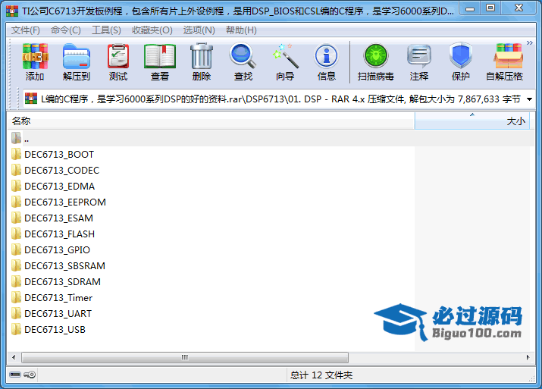This screenshot has height=389, width=542.
Task: Click the horizontal scrollbar thumb
Action: (185, 357)
